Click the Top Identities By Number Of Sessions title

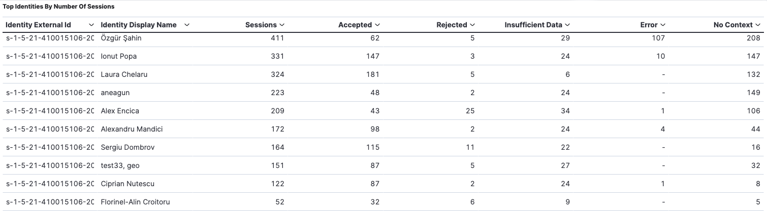(58, 7)
